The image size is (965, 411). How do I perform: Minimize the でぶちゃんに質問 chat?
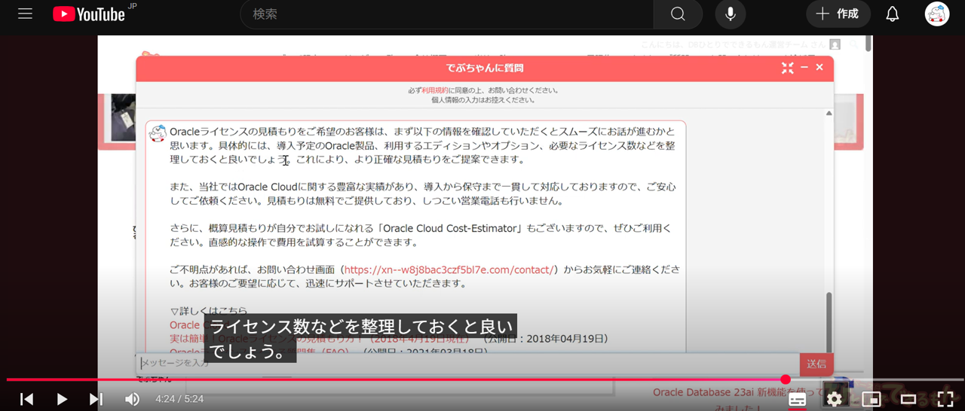click(804, 68)
